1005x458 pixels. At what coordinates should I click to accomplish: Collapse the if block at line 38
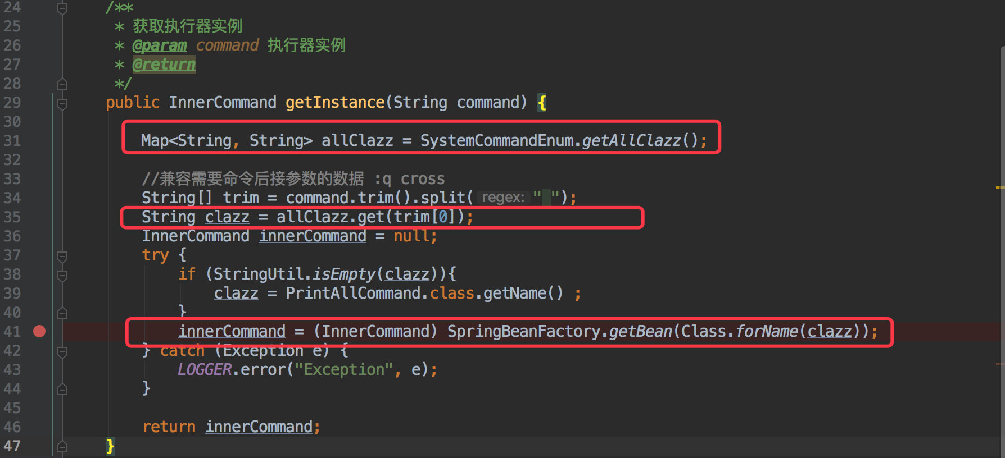click(62, 276)
